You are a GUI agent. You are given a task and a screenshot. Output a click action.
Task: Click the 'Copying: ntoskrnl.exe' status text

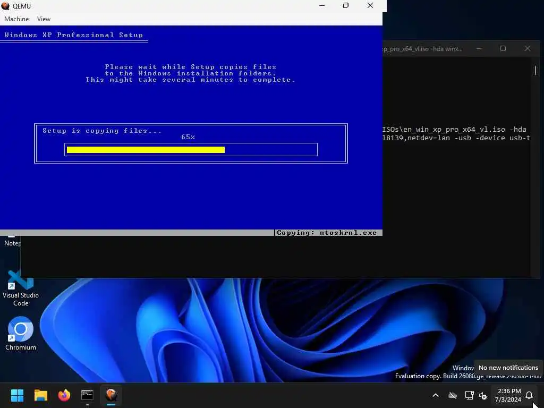(x=327, y=233)
